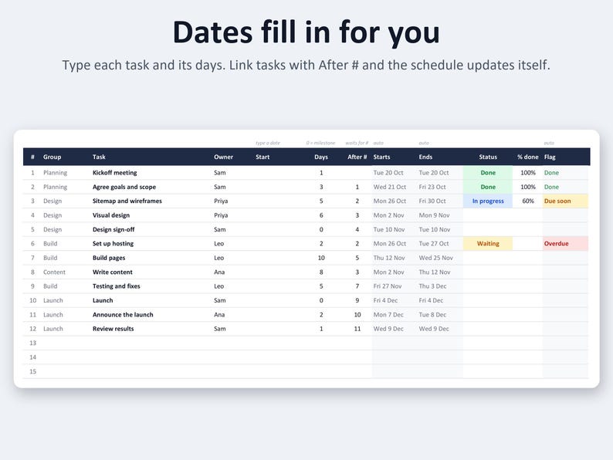
Task: Click the empty Task cell in row 15
Action: click(150, 371)
